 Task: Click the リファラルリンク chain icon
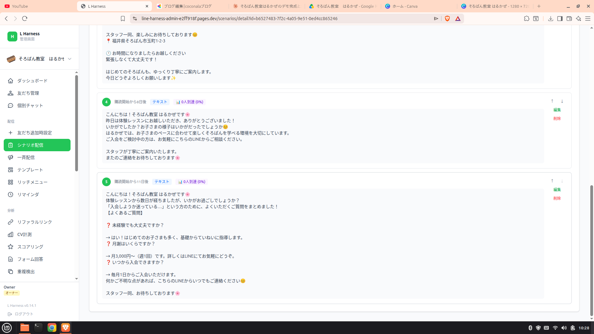[11, 222]
